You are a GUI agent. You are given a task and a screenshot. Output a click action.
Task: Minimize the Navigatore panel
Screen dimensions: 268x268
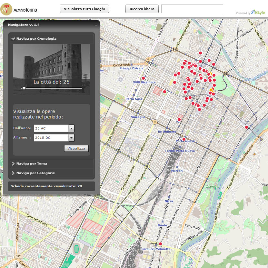(x=96, y=25)
